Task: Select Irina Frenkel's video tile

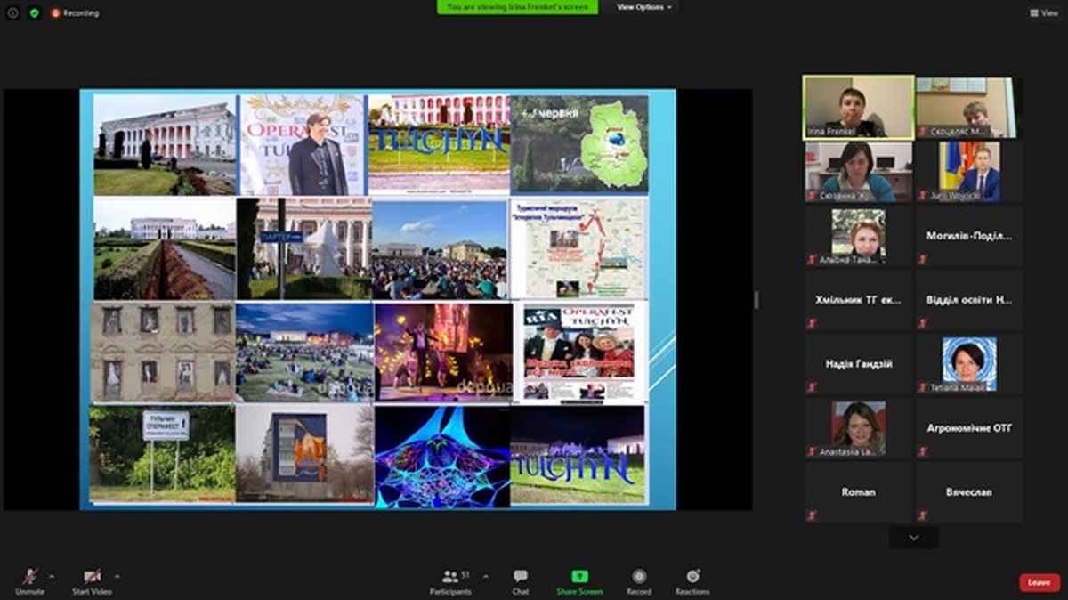Action: (858, 107)
